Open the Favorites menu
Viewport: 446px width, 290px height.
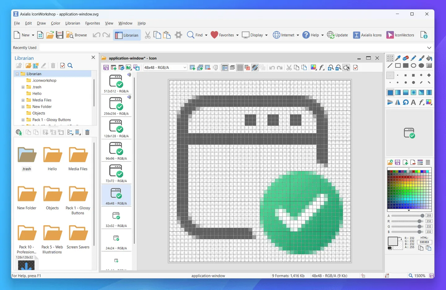(92, 23)
